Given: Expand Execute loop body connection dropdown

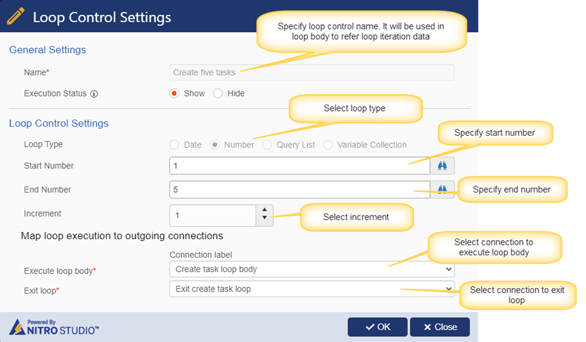Looking at the screenshot, I should [x=312, y=269].
